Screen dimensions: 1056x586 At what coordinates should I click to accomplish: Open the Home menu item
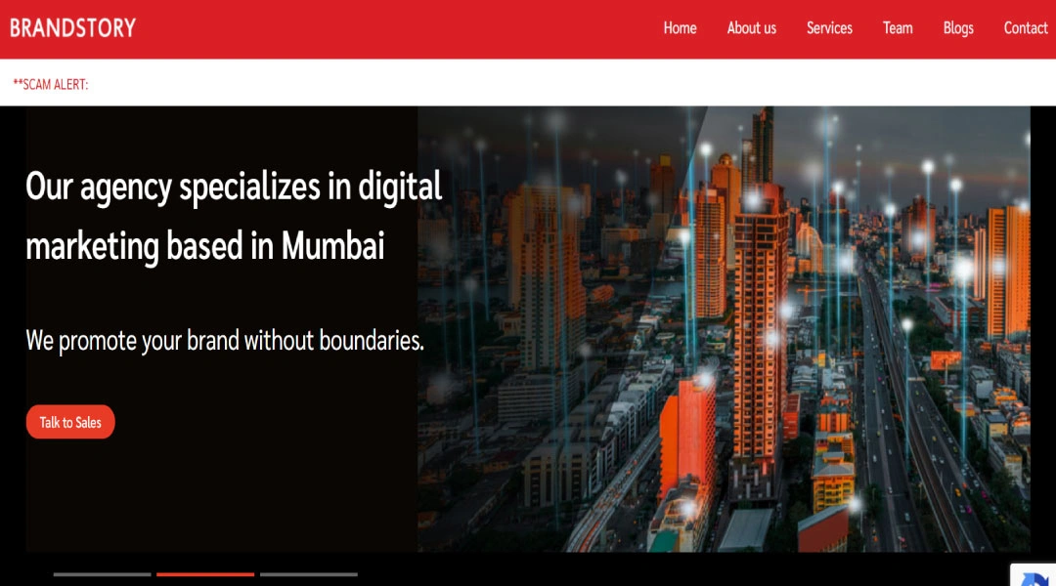680,28
